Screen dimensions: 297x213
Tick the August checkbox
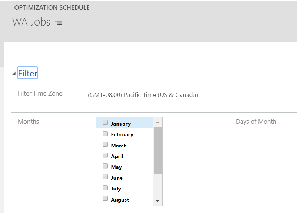[x=105, y=199]
